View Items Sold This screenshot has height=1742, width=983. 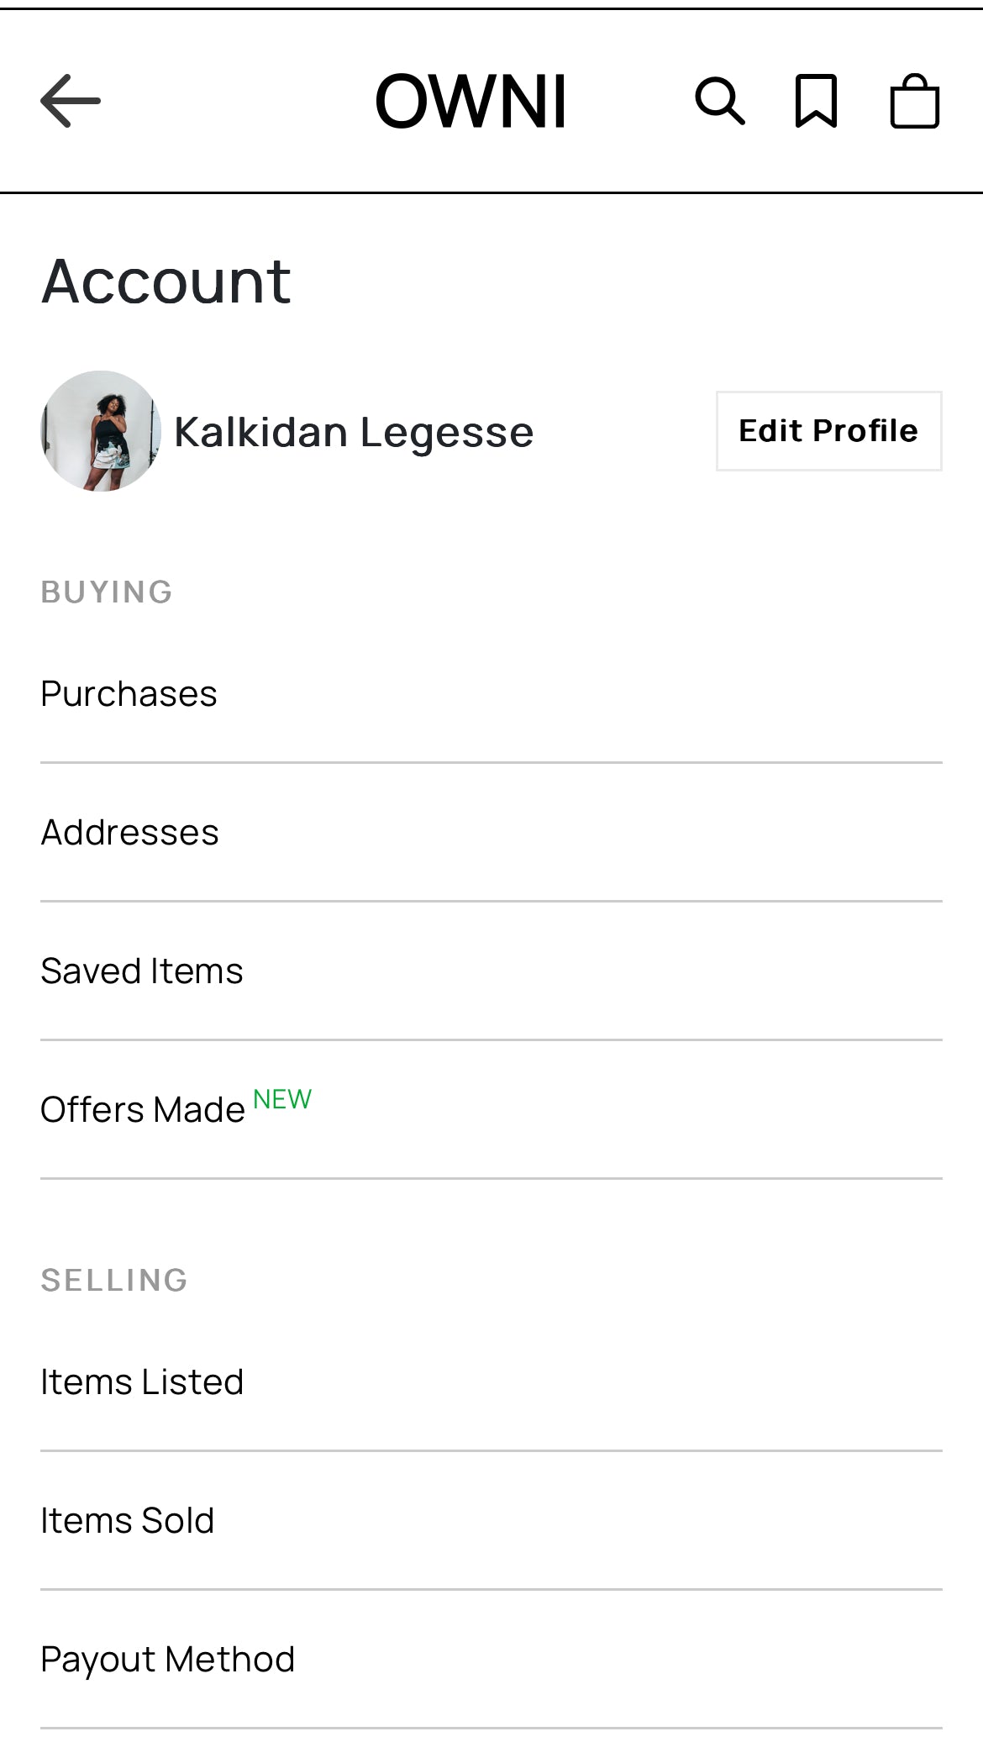click(x=128, y=1521)
